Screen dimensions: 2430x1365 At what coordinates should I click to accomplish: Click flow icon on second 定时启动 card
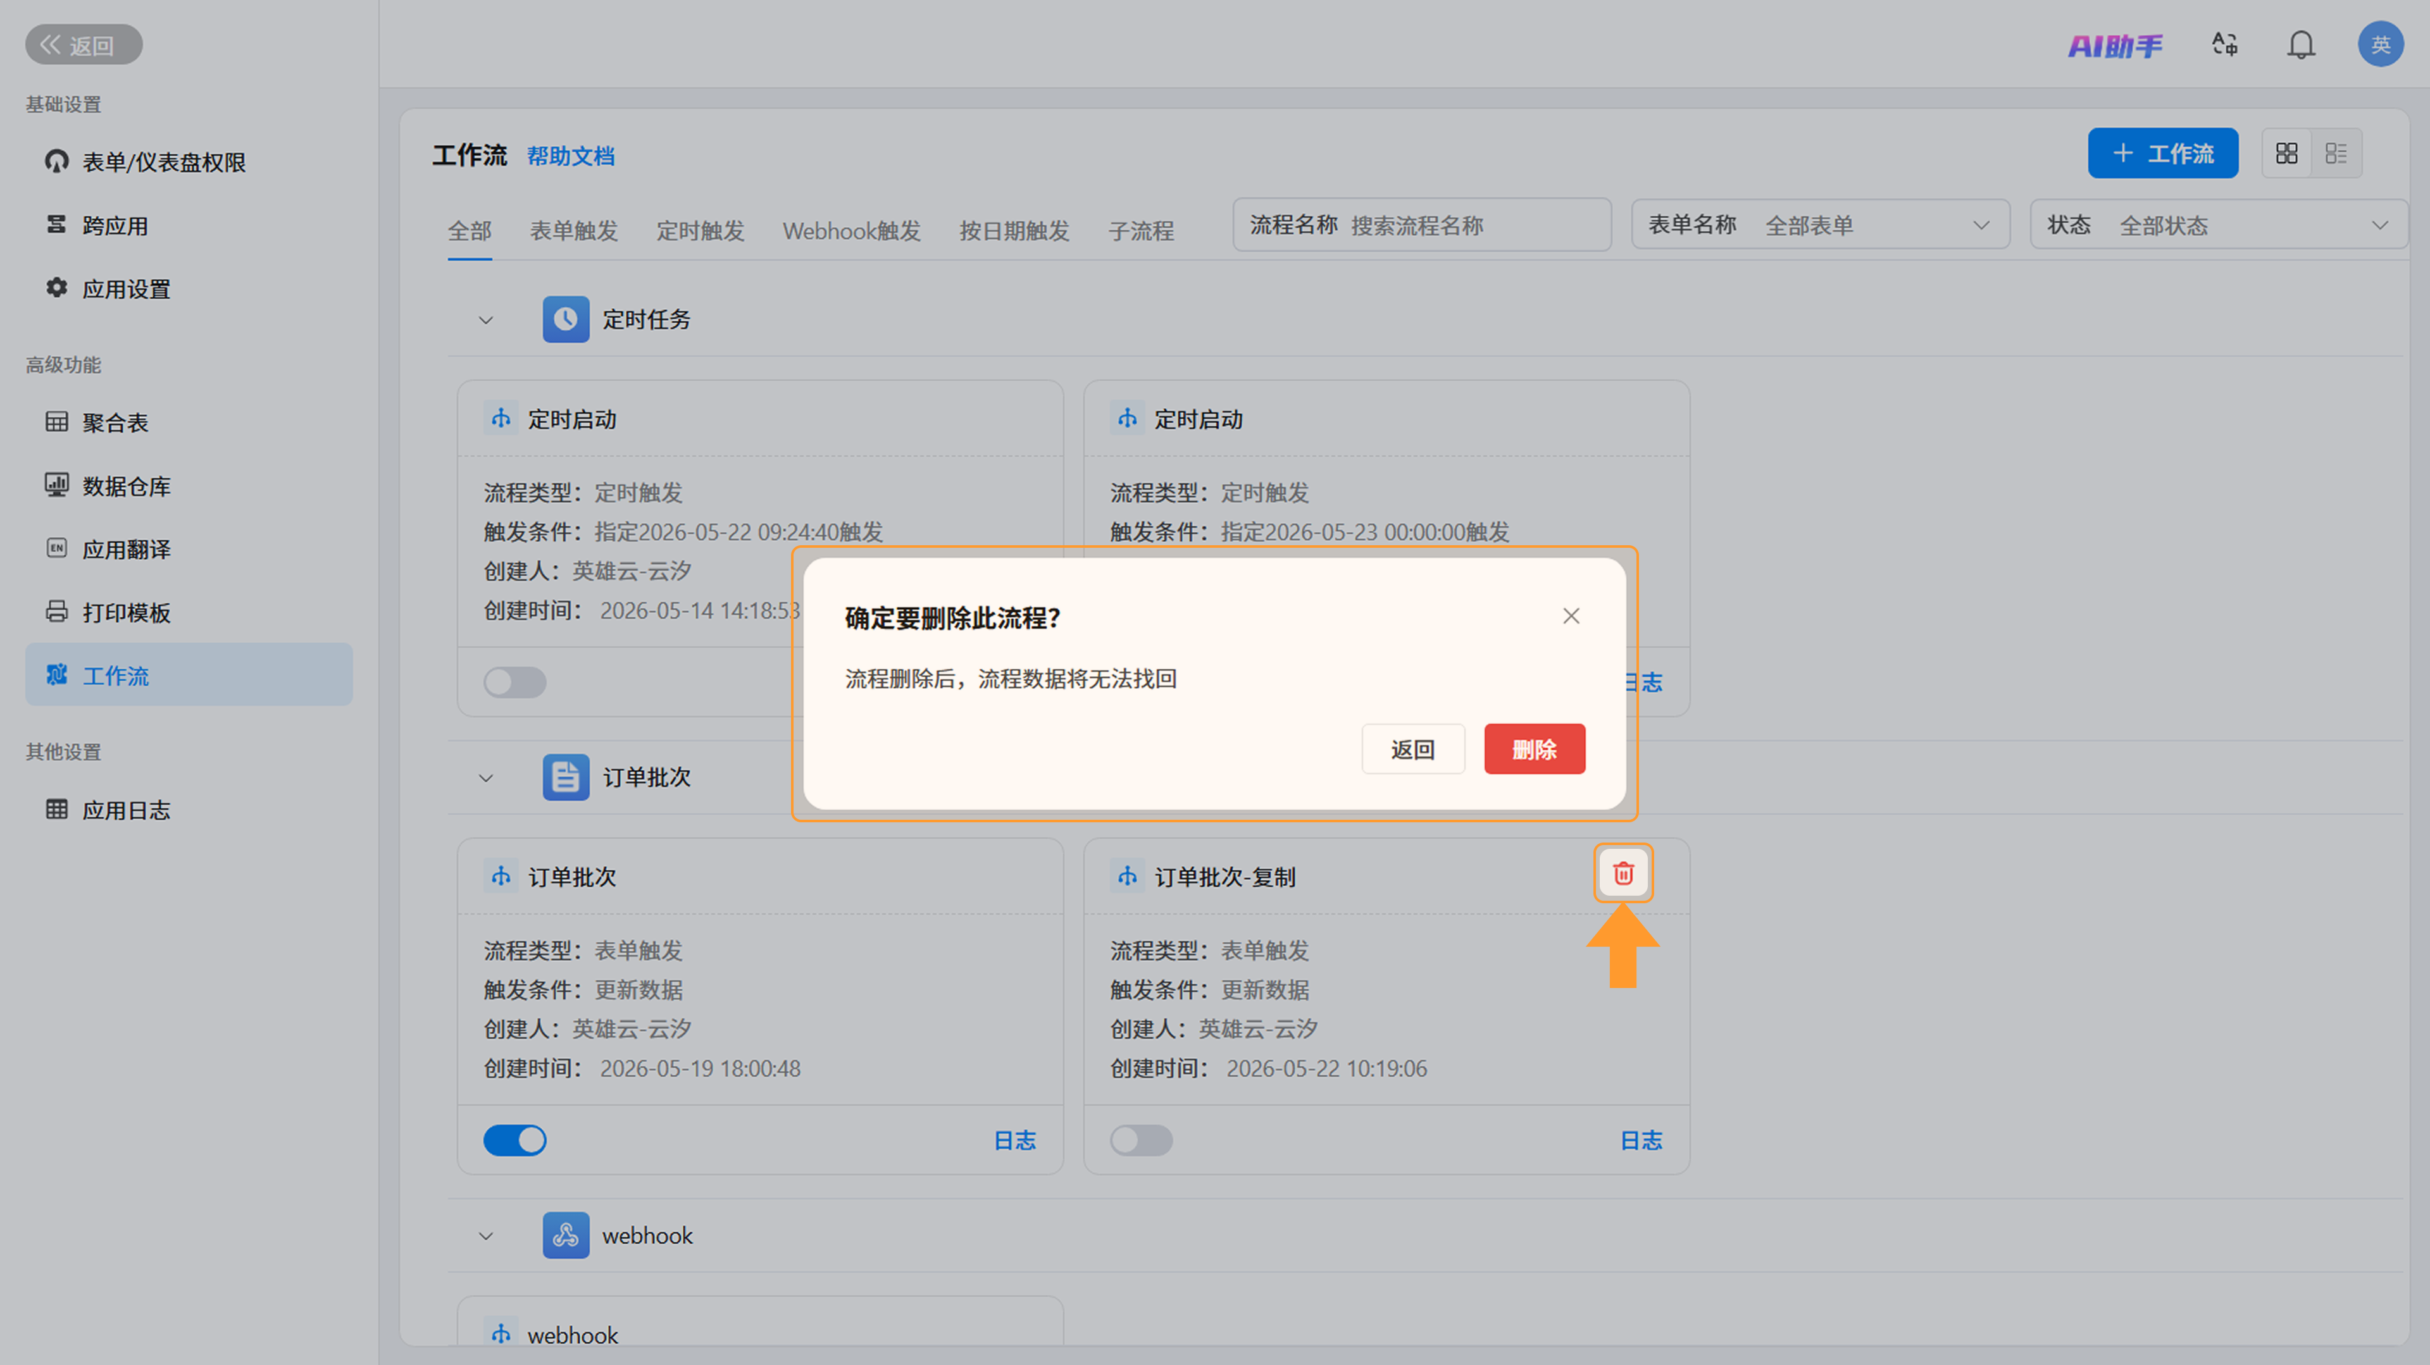click(x=1127, y=419)
